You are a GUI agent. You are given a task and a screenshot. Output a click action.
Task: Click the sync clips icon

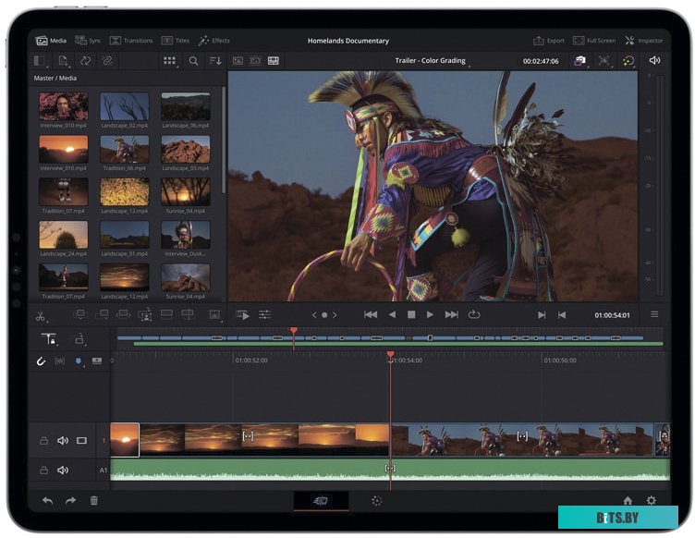[x=85, y=61]
